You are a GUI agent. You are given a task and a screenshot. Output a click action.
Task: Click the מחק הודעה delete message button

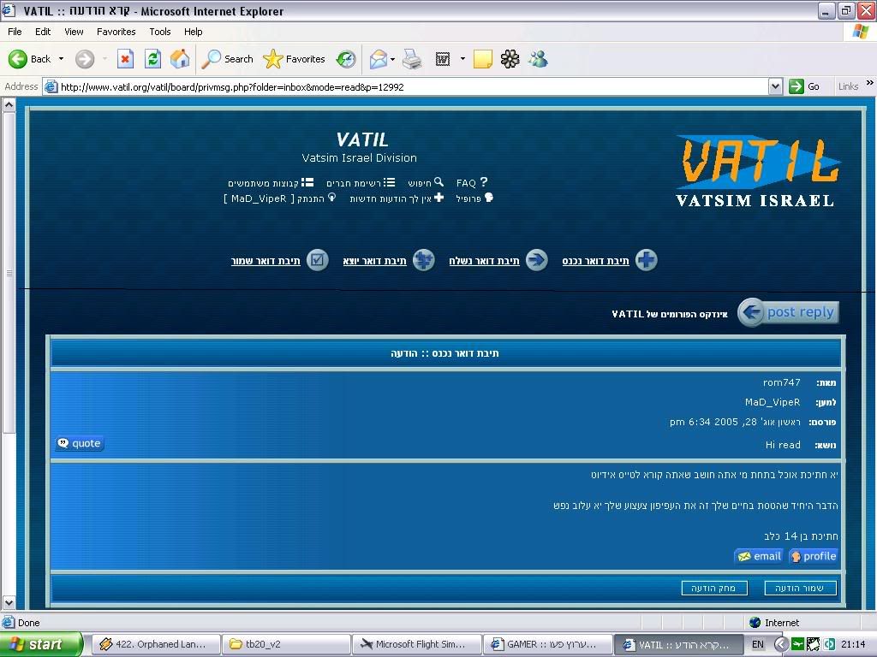pos(714,588)
